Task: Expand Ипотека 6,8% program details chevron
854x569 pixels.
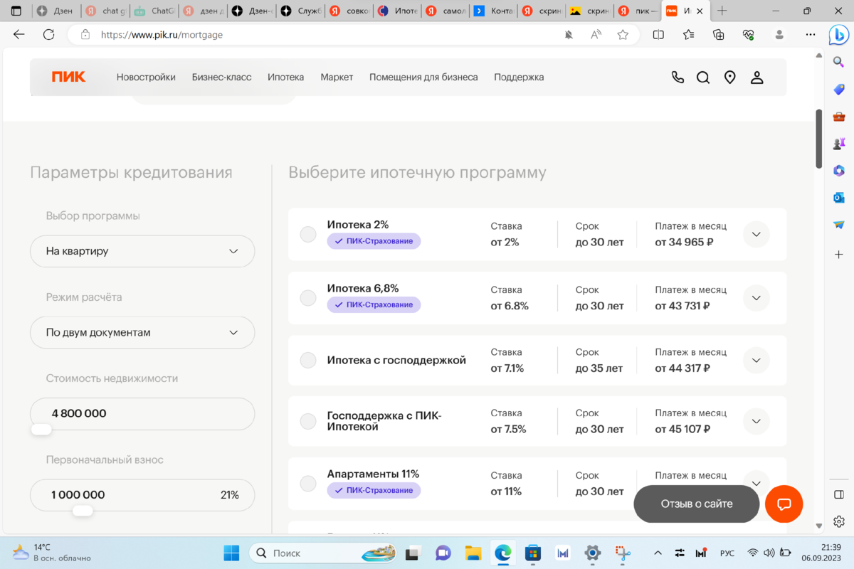Action: (757, 298)
